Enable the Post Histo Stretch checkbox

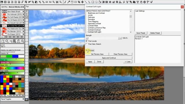[x=87, y=44]
